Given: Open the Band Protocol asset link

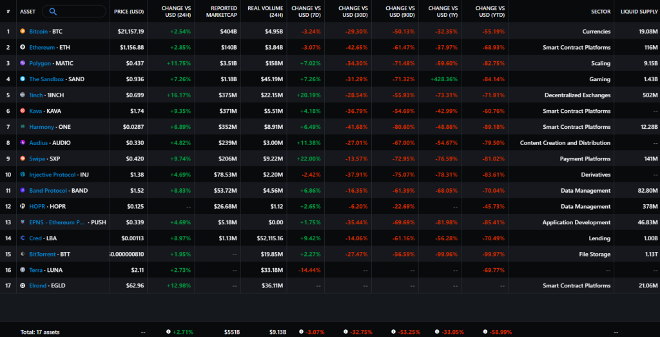Looking at the screenshot, I should [48, 191].
